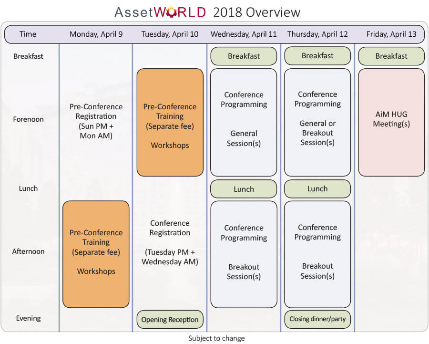Open the Closing dinner/party block
Screen dimensions: 429x344
317,319
